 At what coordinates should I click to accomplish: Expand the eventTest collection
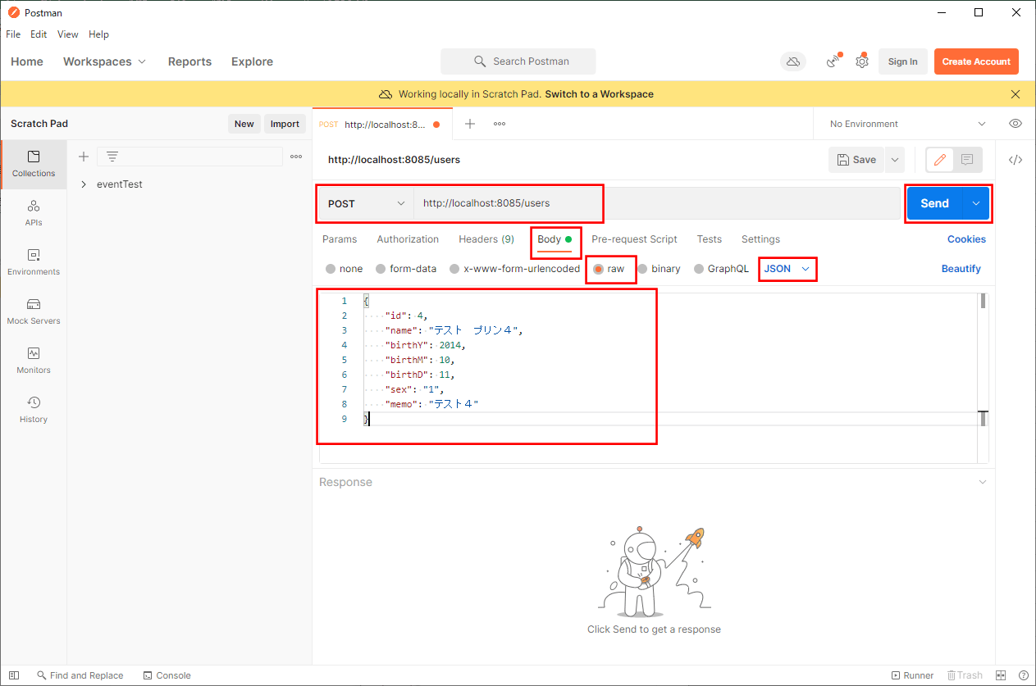(x=84, y=184)
